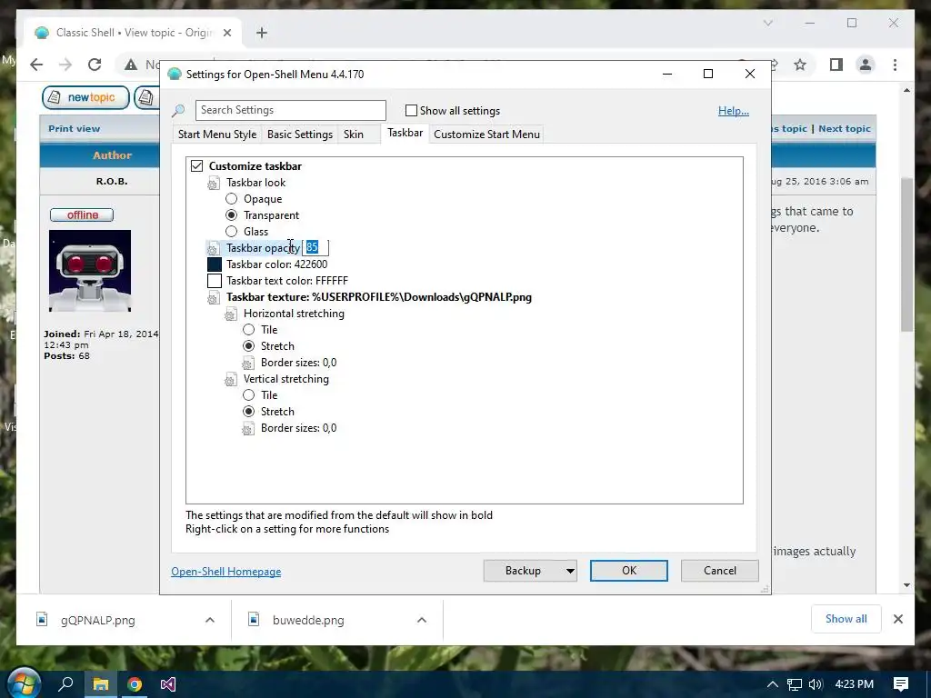
Task: Open taskbar Search magnifier
Action: point(65,684)
